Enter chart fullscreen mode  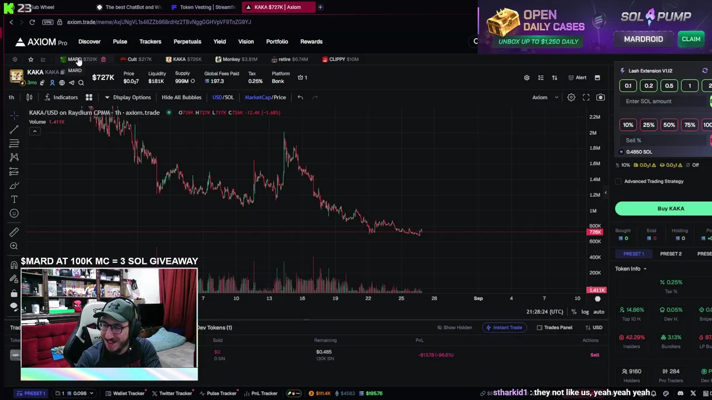(586, 97)
